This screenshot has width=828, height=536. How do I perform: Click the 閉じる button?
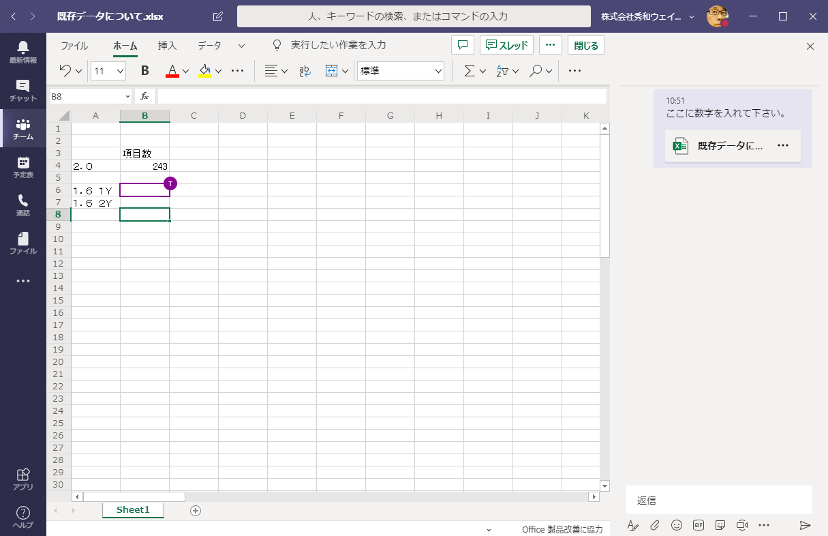pyautogui.click(x=585, y=46)
